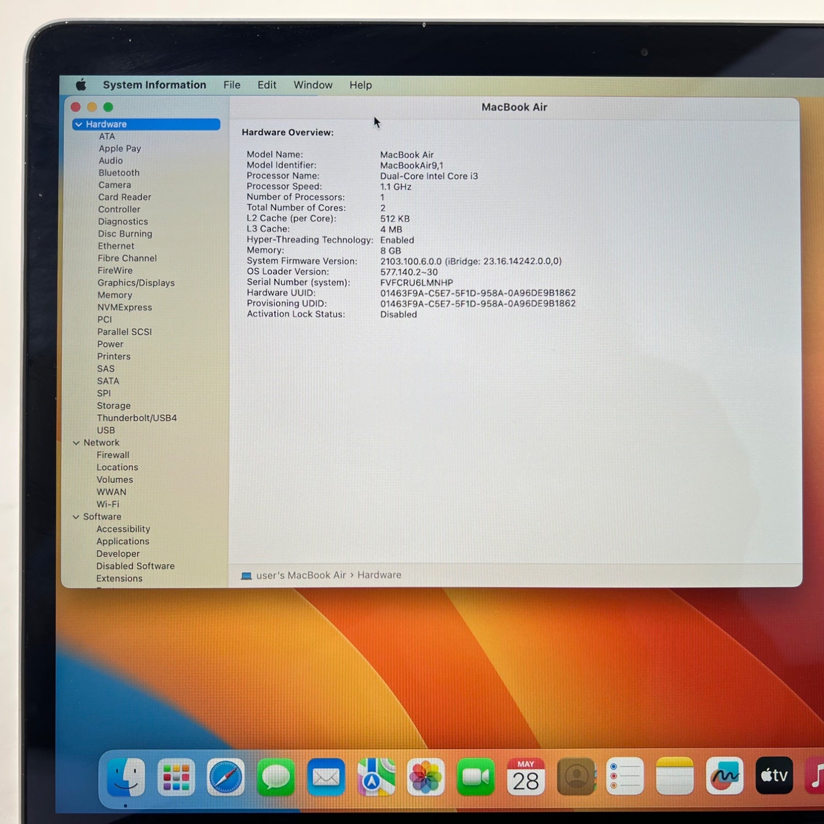Select FireWire in the sidebar
The width and height of the screenshot is (824, 824).
point(115,270)
